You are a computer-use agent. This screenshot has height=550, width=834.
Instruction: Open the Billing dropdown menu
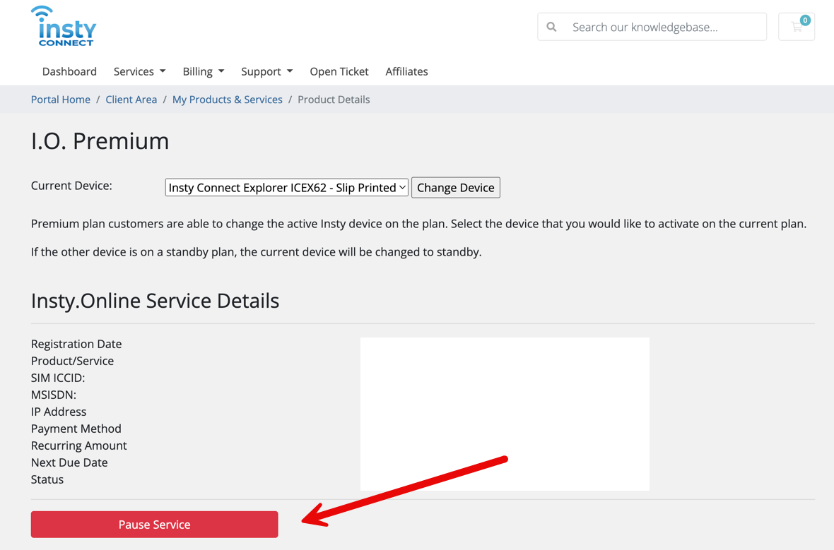pyautogui.click(x=203, y=71)
